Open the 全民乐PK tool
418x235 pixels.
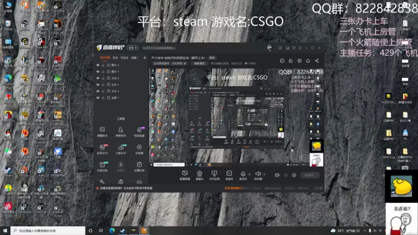(x=102, y=149)
